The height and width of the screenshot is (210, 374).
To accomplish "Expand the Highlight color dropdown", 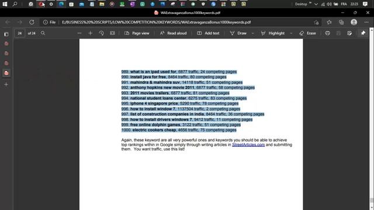I will pos(291,33).
